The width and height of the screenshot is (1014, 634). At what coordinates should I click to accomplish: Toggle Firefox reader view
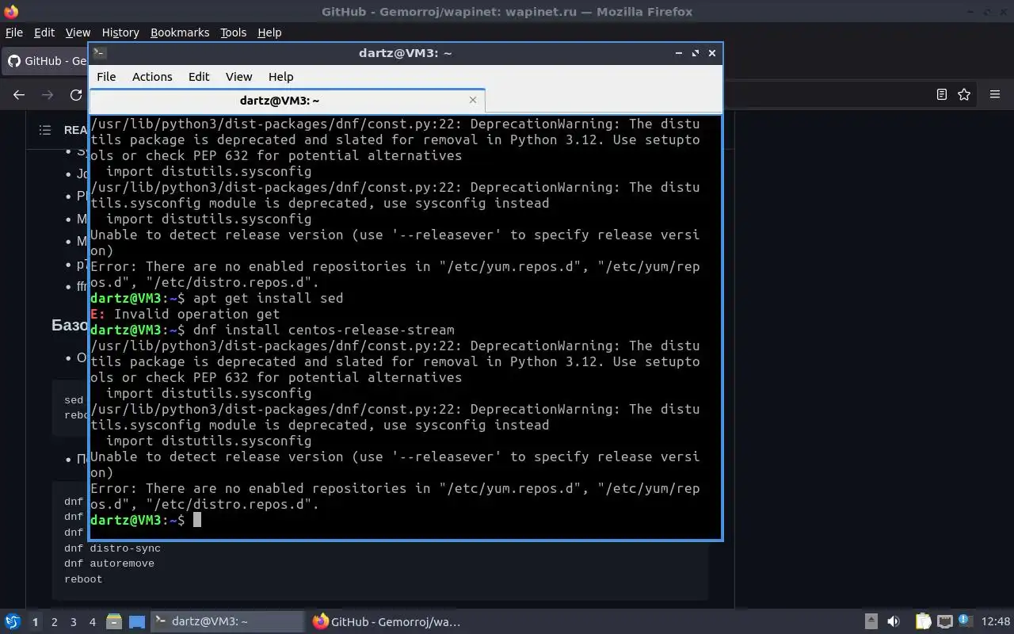tap(942, 94)
